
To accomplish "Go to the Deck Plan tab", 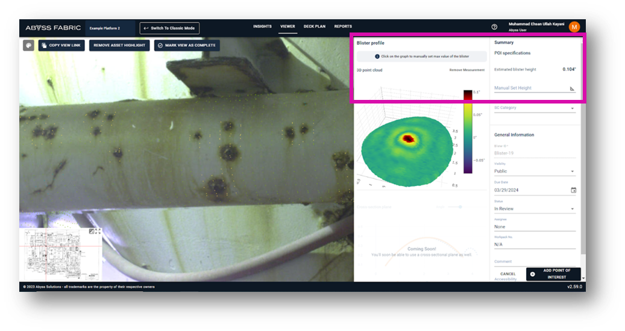I will coord(315,26).
